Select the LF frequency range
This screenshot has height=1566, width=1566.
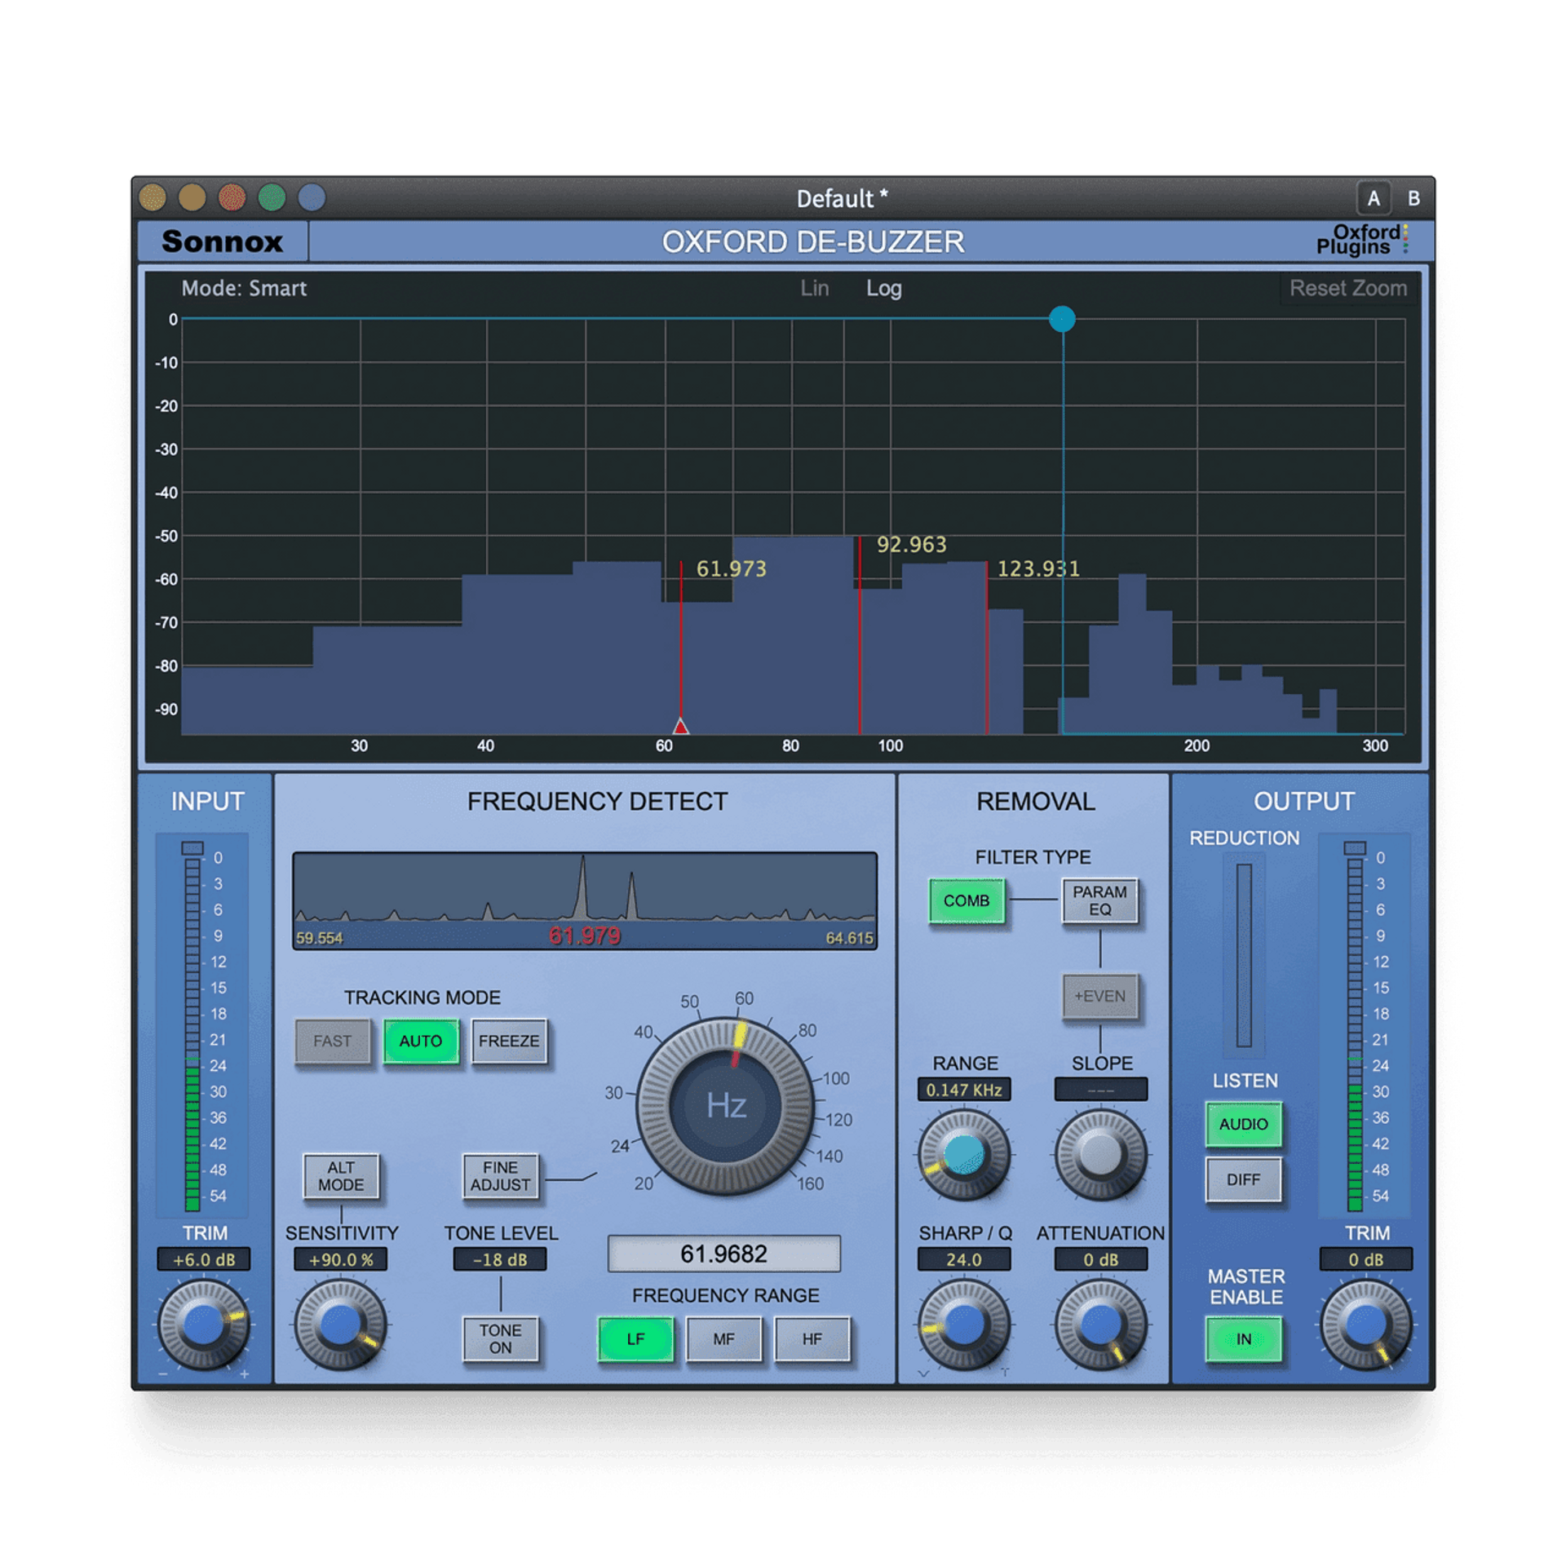pos(635,1338)
